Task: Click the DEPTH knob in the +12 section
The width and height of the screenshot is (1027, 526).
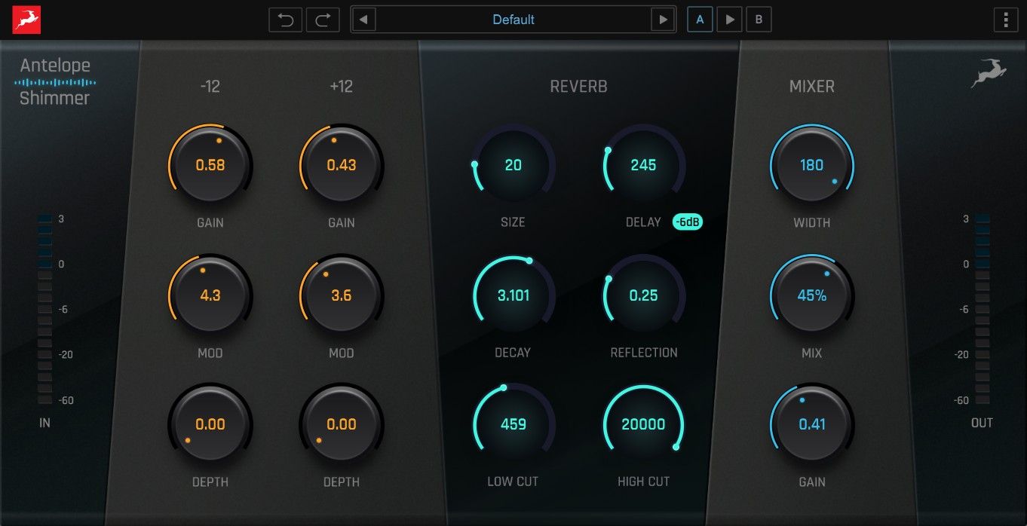Action: coord(342,424)
